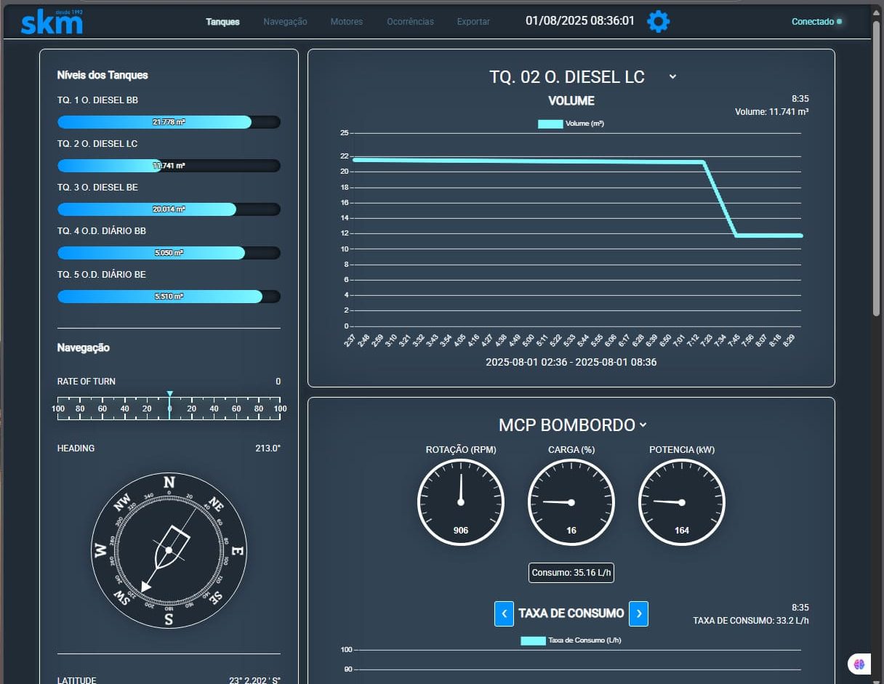Screen dimensions: 884x684
Task: Click the Conectado status indicator
Action: coord(816,22)
